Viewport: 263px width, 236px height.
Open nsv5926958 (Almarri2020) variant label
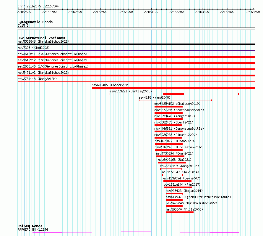(176, 135)
